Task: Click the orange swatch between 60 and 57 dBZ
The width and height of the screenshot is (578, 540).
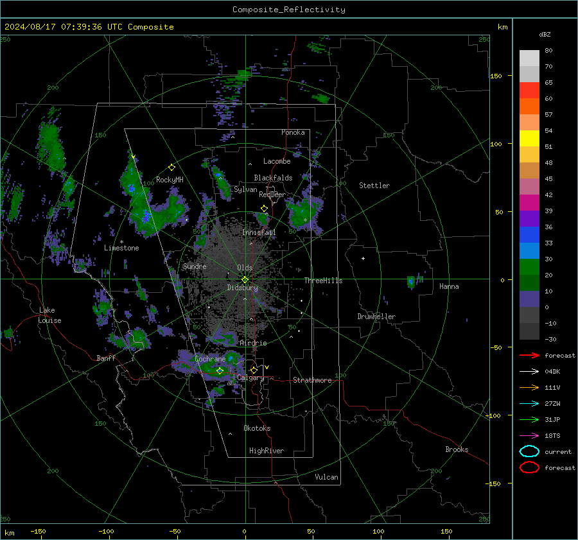Action: [529, 106]
